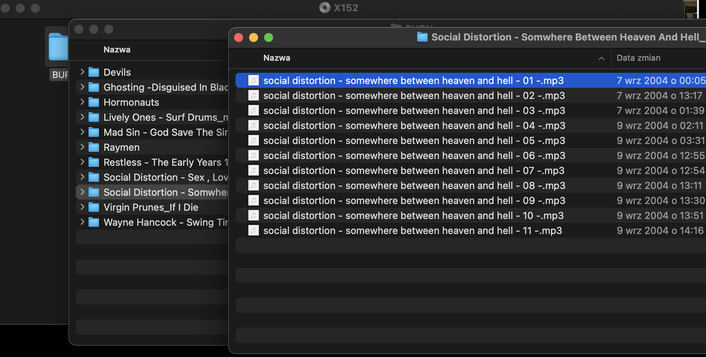Select the Devils folder name in middle window
Viewport: 706px width, 357px height.
[117, 72]
